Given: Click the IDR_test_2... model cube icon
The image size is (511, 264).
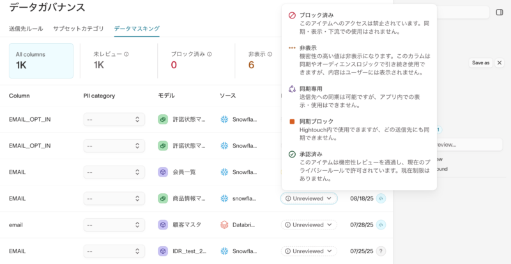Looking at the screenshot, I should 163,251.
